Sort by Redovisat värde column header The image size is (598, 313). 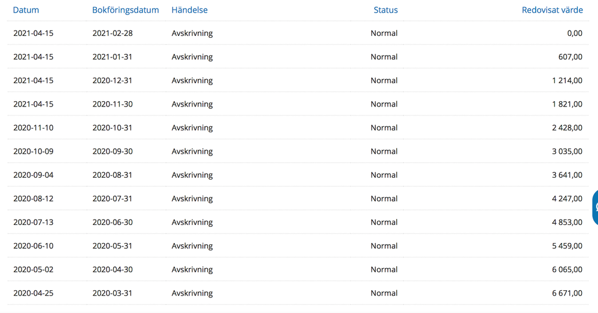click(552, 10)
